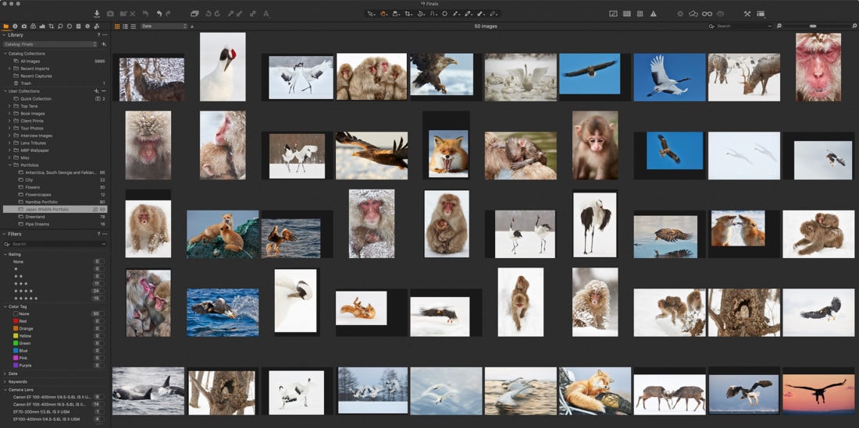Select the Namibia Portfolio collection
Image resolution: width=859 pixels, height=428 pixels.
tap(42, 202)
